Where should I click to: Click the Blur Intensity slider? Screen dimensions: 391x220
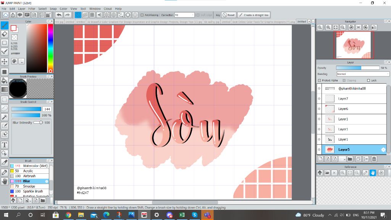[38, 123]
